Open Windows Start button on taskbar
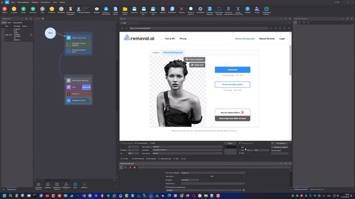The height and width of the screenshot is (199, 355). pos(4,196)
